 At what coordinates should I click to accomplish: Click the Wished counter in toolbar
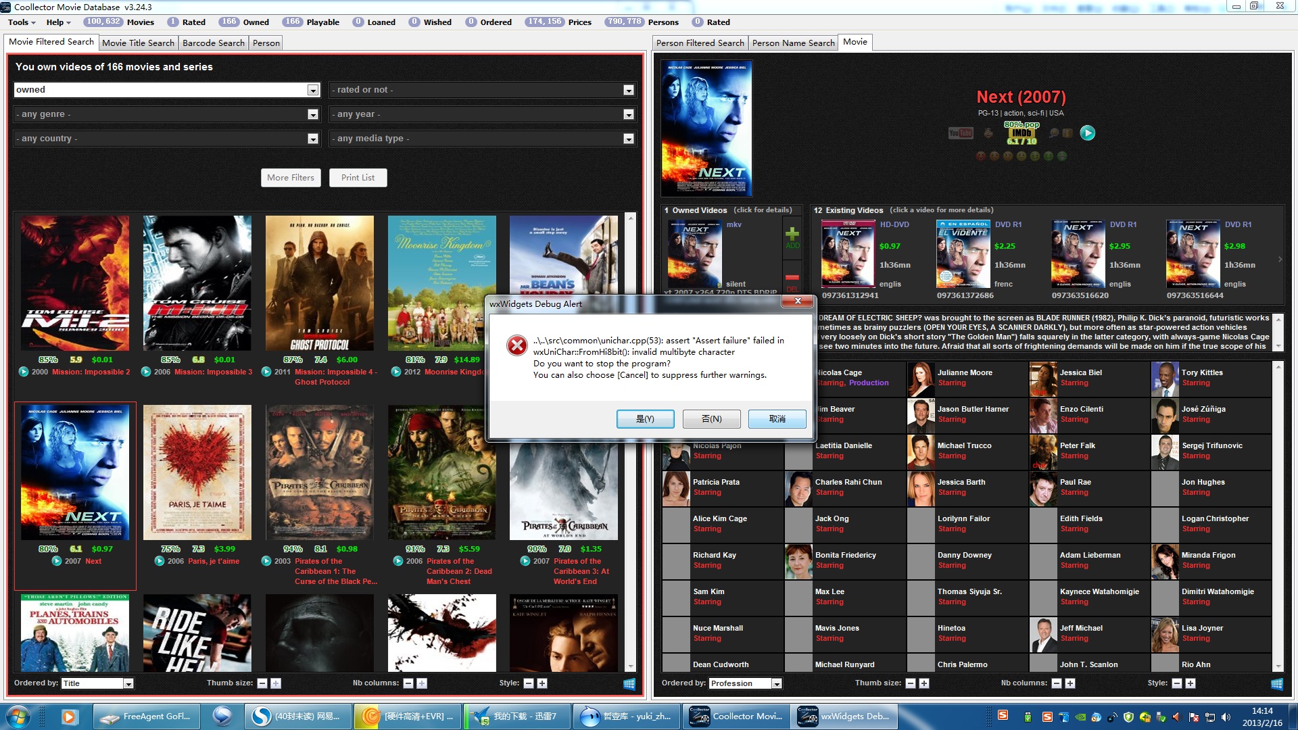(x=431, y=22)
